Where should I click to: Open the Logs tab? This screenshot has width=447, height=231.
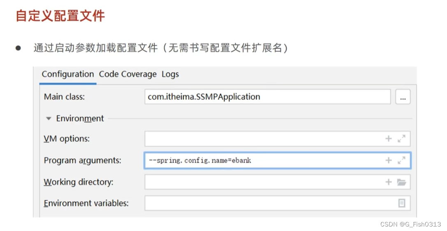click(x=170, y=74)
